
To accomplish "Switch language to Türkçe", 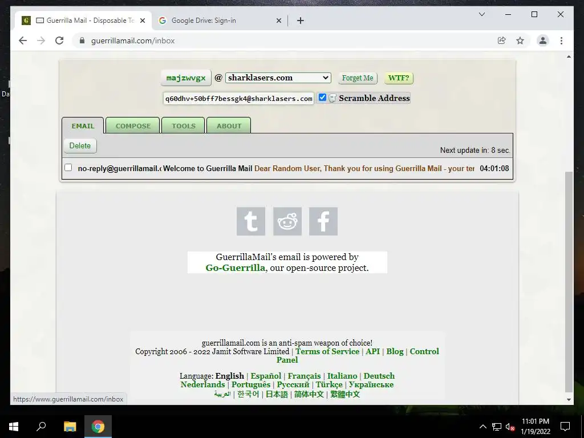I will (x=329, y=384).
